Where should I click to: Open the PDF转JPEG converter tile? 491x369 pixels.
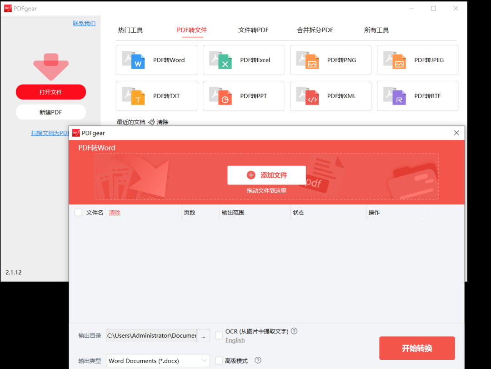click(x=417, y=60)
